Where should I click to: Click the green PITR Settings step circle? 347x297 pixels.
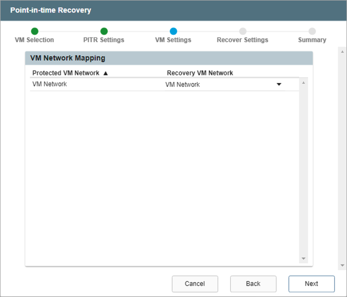pyautogui.click(x=104, y=32)
